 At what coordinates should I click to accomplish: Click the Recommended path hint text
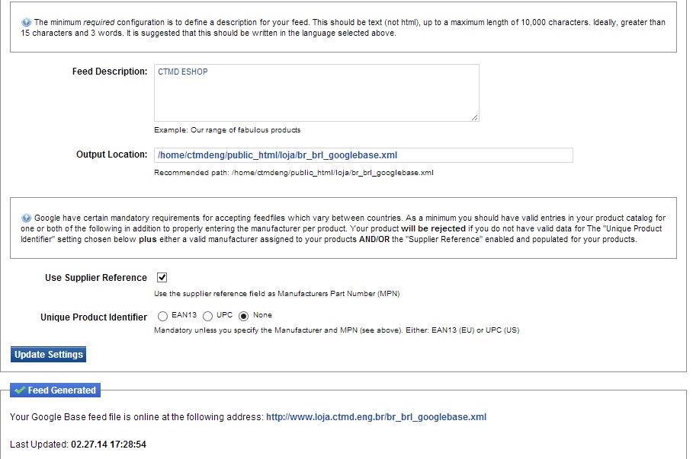294,173
